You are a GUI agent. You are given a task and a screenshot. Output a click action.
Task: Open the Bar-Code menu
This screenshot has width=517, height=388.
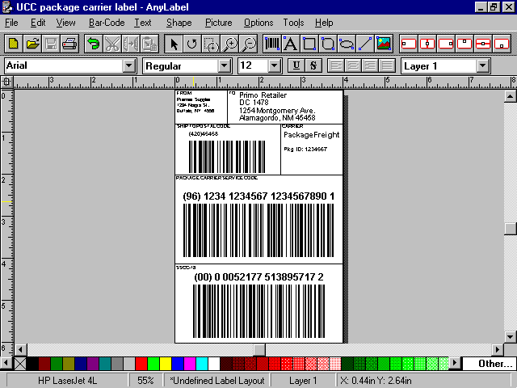(x=107, y=23)
